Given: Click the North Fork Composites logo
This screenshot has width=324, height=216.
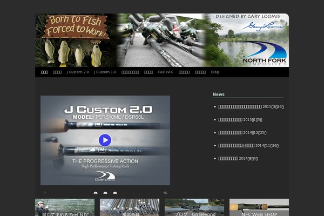Looking at the screenshot, I should click(x=265, y=53).
